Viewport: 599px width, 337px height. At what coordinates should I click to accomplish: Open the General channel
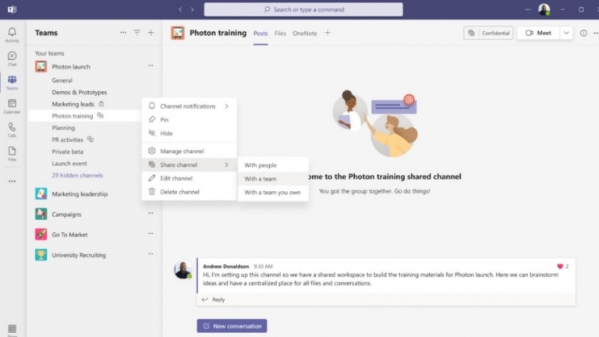(62, 80)
